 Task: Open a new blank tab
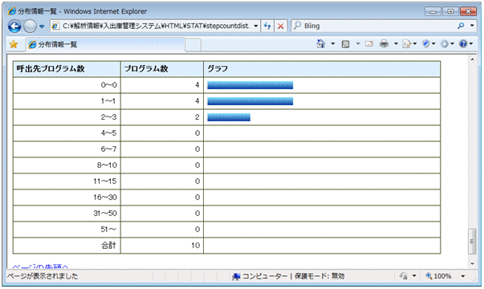pyautogui.click(x=193, y=45)
